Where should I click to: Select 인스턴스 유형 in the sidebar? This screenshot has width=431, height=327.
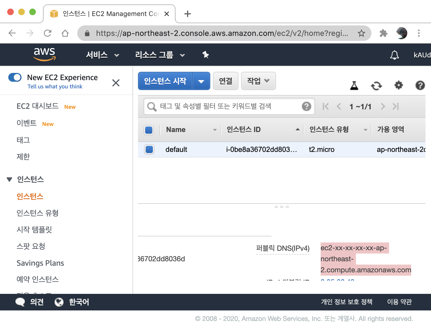coord(38,213)
